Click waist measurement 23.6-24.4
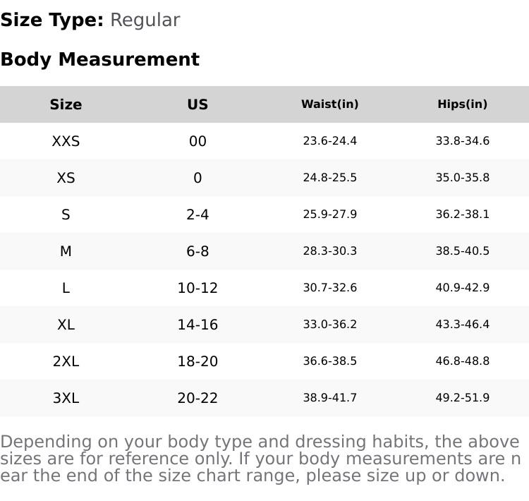 click(x=329, y=141)
